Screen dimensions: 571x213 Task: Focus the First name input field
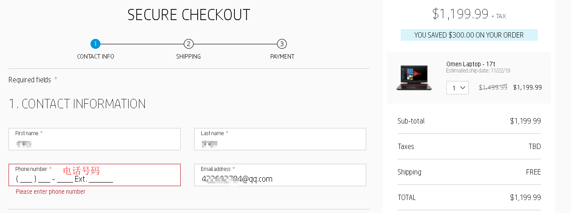click(94, 143)
